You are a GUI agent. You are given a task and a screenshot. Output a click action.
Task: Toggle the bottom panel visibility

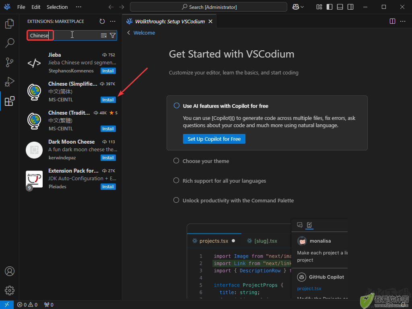click(x=340, y=7)
